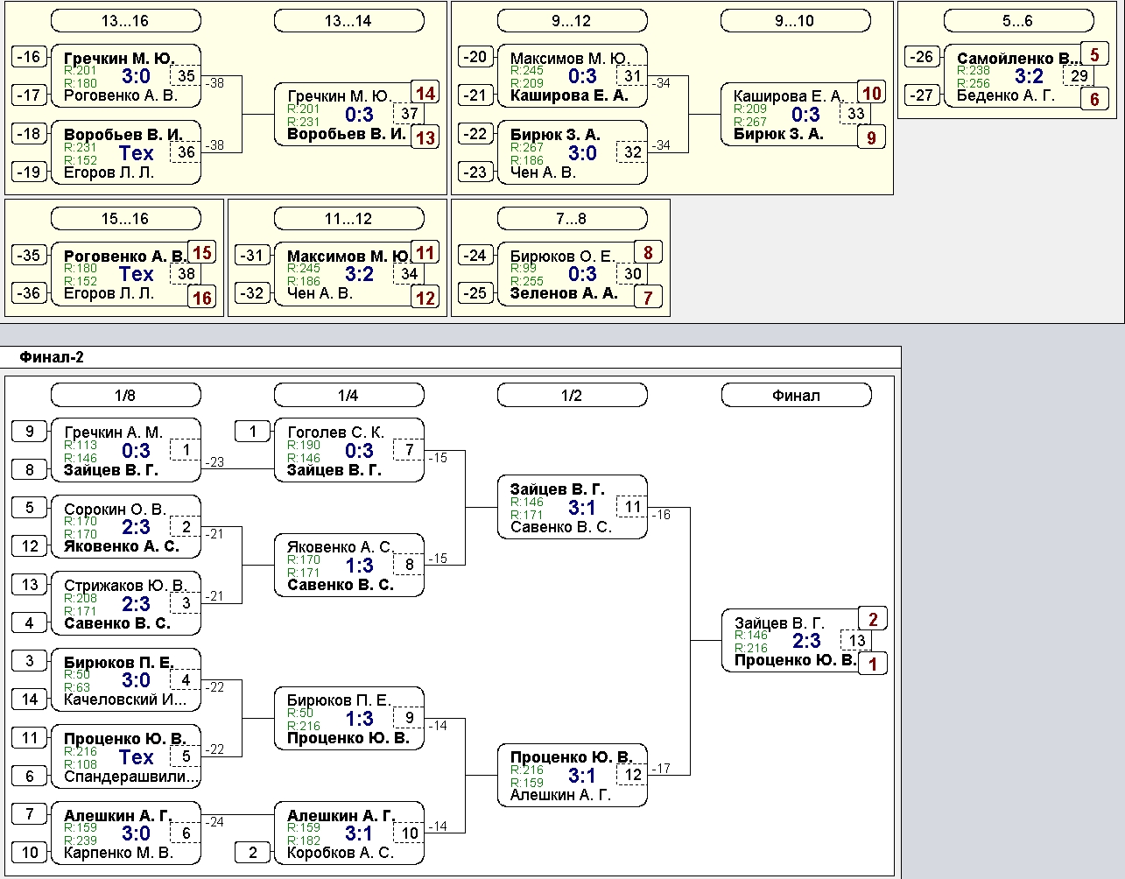1125x879 pixels.
Task: Select seed box -16 beside Гречкин М. Ю.
Action: click(x=30, y=57)
